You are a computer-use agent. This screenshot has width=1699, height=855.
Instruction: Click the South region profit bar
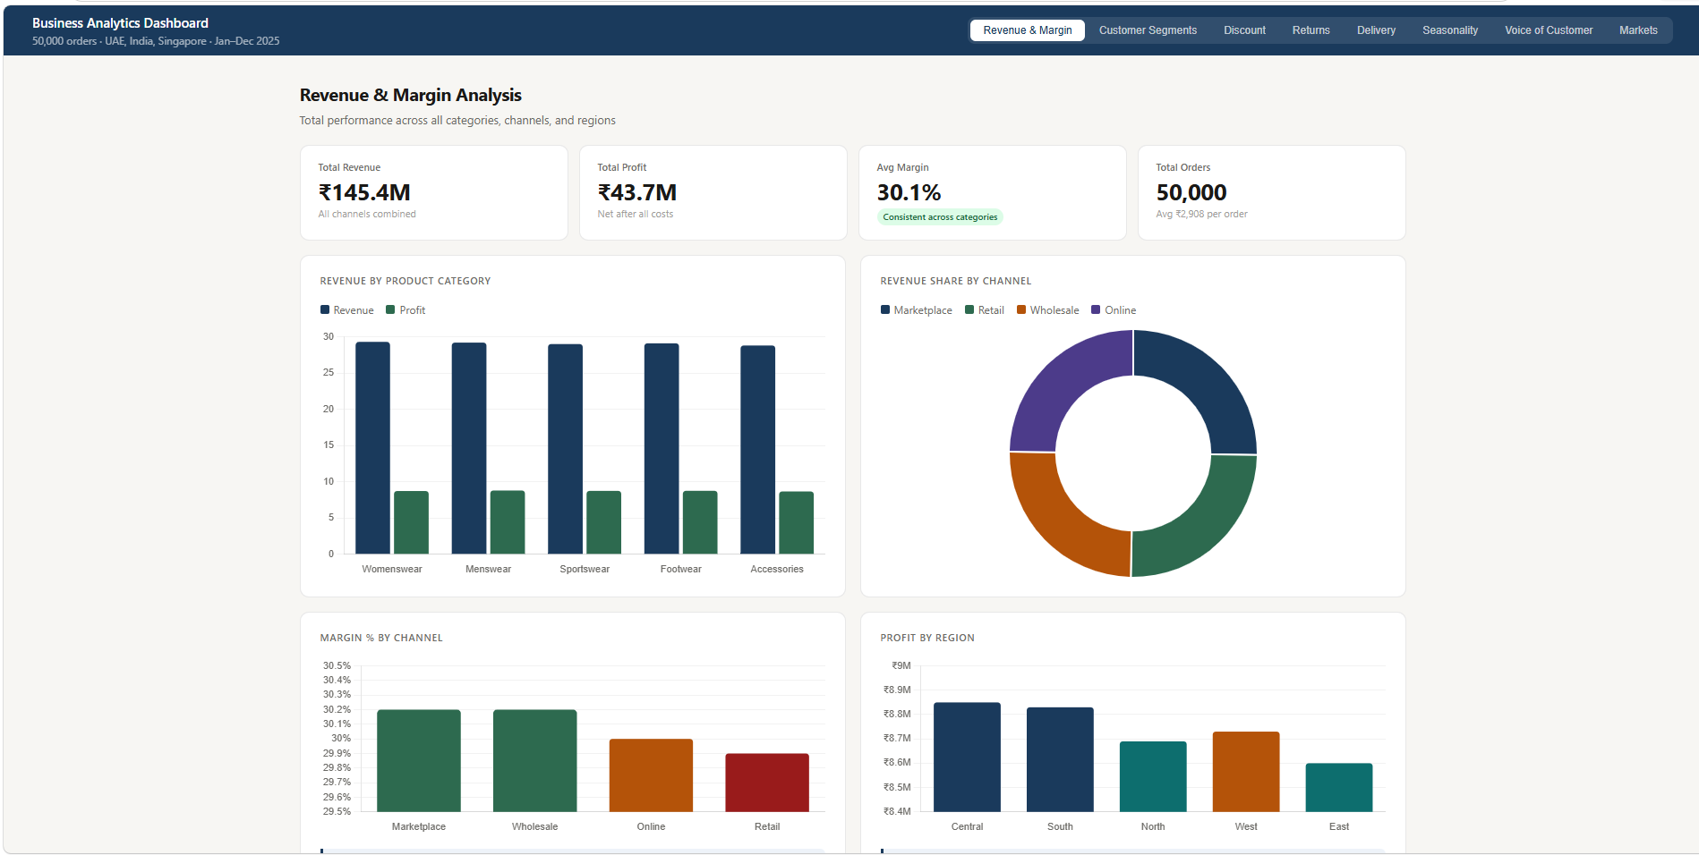pyautogui.click(x=1060, y=760)
